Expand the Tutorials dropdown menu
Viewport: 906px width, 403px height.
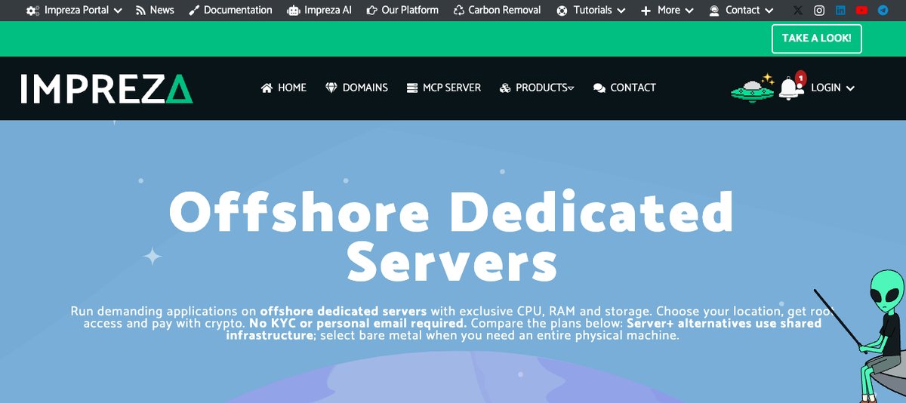pyautogui.click(x=621, y=11)
